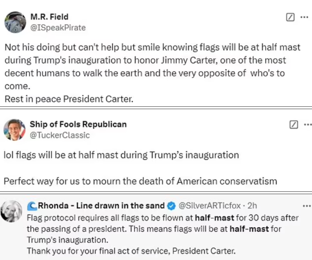Open the tweet about honoring Jimmy Carter
The width and height of the screenshot is (312, 260).
[x=152, y=73]
